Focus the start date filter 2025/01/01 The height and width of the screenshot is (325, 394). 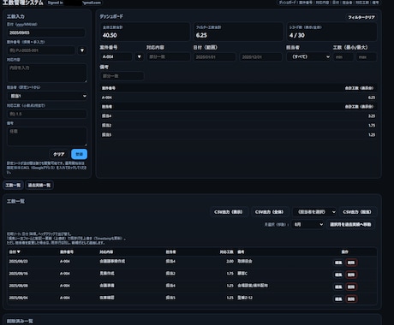[215, 56]
